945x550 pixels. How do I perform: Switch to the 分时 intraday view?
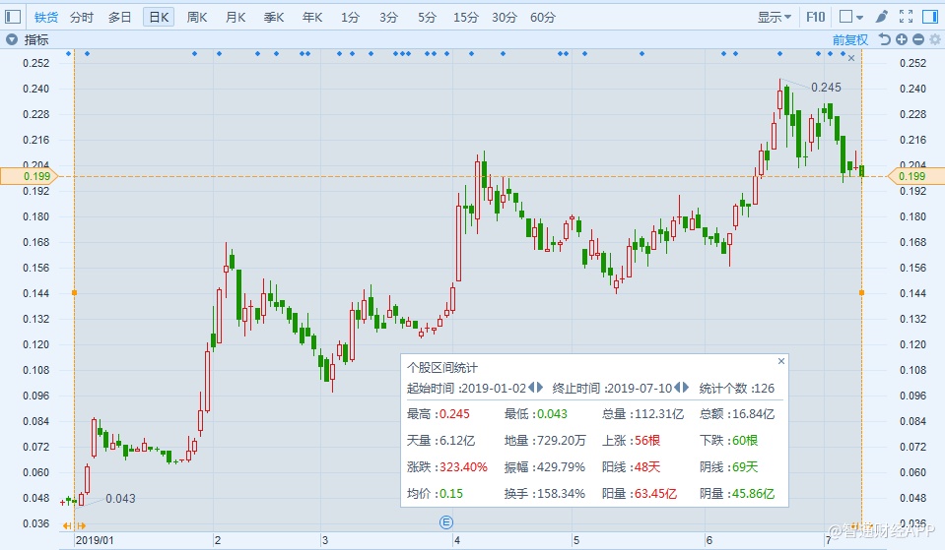82,17
